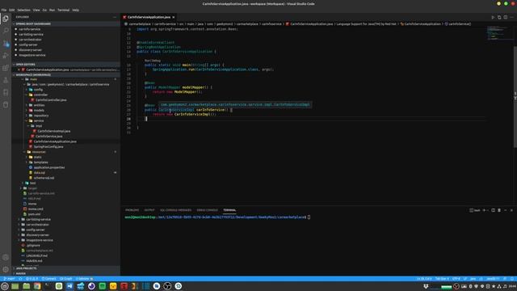Image resolution: width=517 pixels, height=291 pixels.
Task: Open the Selection menu
Action: tap(23, 10)
